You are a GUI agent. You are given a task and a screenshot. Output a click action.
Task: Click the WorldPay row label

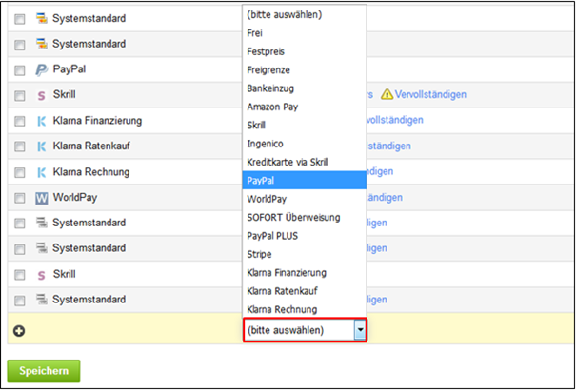(x=75, y=198)
